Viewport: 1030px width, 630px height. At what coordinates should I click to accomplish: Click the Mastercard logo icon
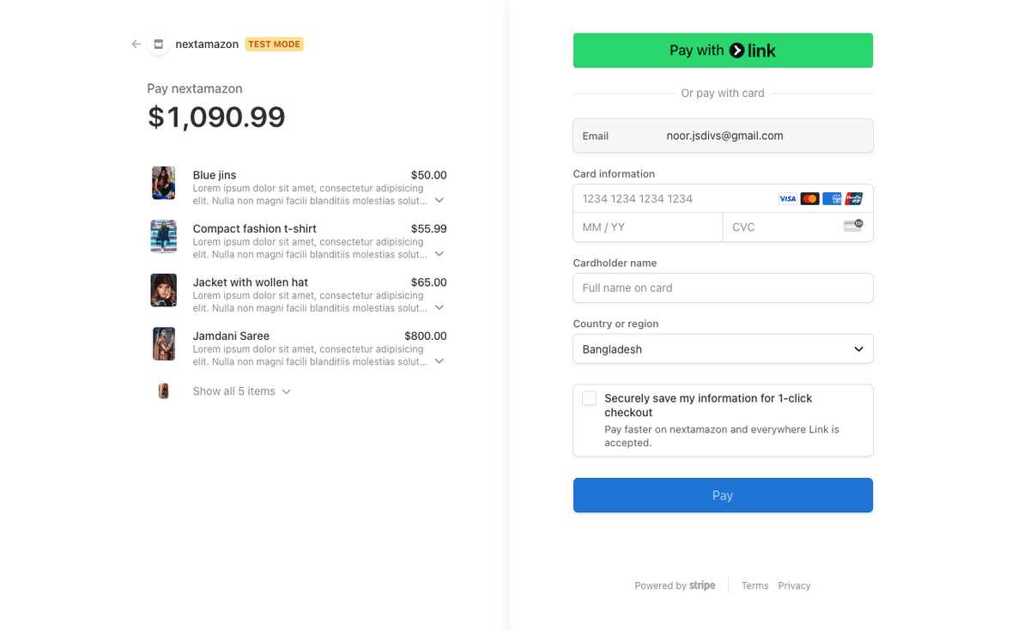[x=809, y=199]
